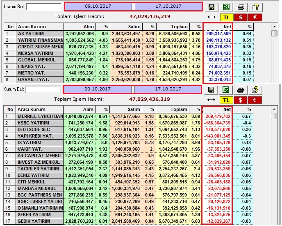Open help icon in upper panel
Screen dimensions: 282x226
point(256,7)
